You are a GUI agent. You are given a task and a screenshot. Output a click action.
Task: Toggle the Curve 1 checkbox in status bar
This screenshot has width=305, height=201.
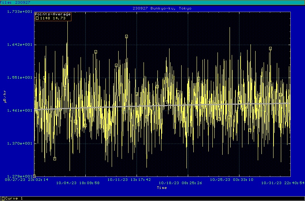point(3,198)
